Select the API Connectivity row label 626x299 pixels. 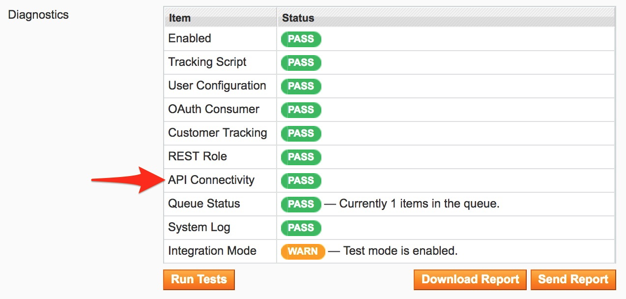click(211, 180)
